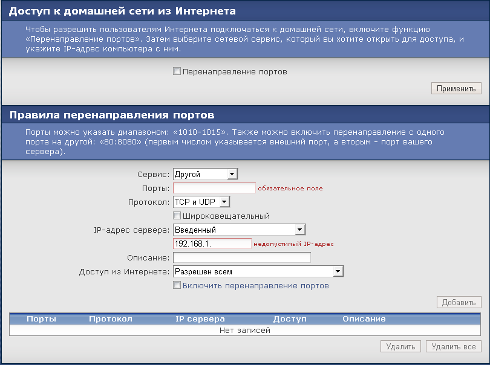Viewport: 490px width, 365px height.
Task: Click the Доступ column header
Action: click(x=290, y=318)
